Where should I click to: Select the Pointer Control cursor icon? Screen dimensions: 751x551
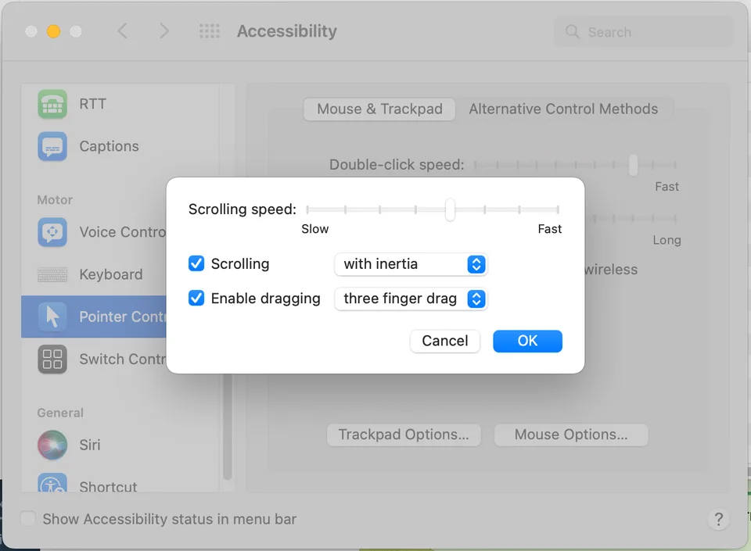(x=52, y=317)
